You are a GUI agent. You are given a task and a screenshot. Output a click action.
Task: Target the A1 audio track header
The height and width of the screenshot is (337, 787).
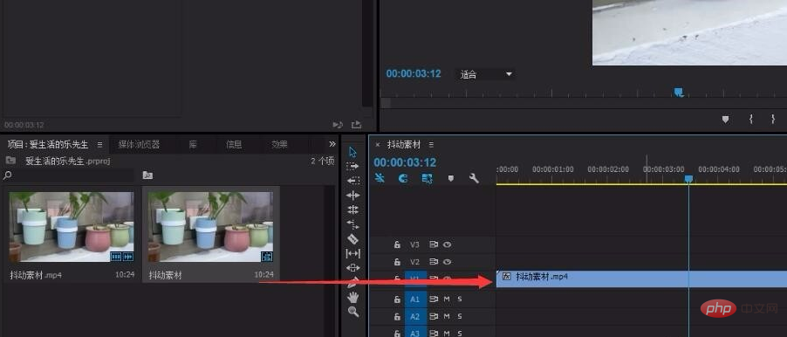coord(414,299)
